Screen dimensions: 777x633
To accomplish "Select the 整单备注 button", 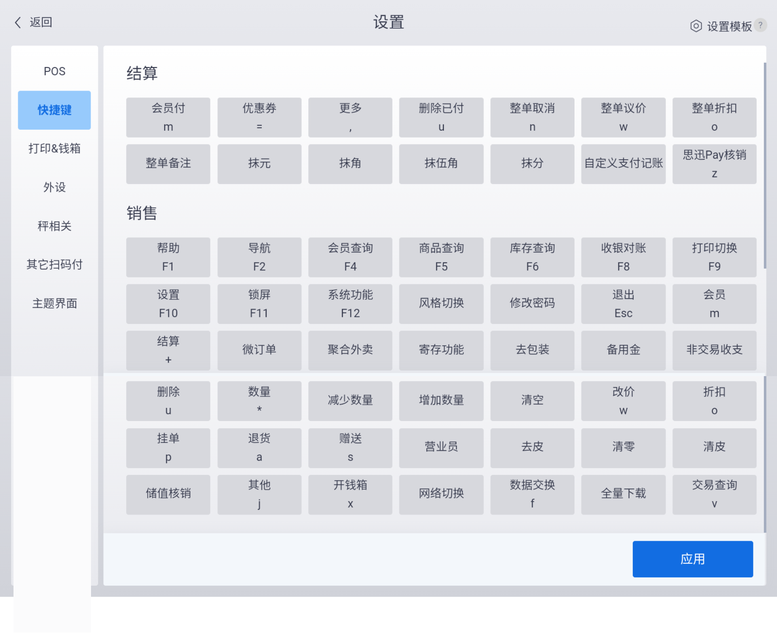I will tap(168, 164).
